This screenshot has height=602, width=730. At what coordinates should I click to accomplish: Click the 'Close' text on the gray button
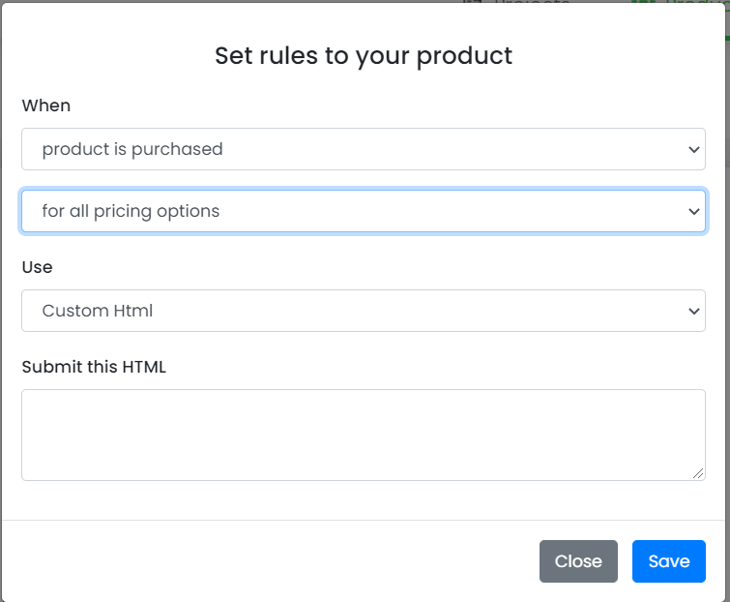click(x=578, y=561)
